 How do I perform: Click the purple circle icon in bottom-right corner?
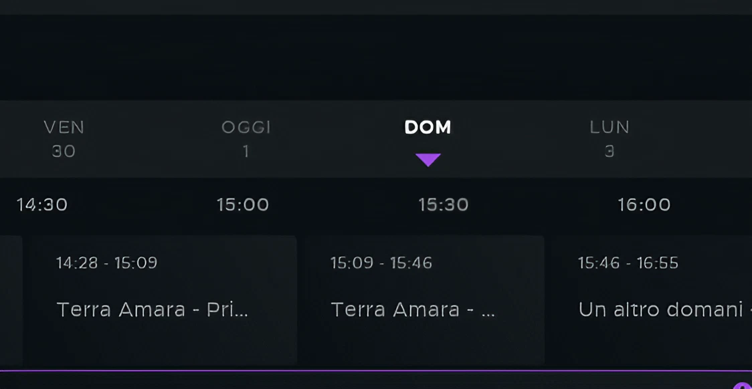click(743, 386)
